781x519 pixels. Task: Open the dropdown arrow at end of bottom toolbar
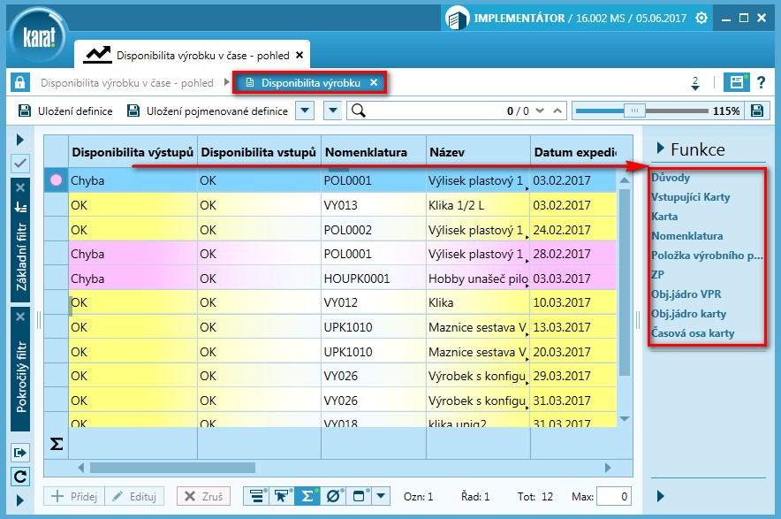(x=381, y=496)
